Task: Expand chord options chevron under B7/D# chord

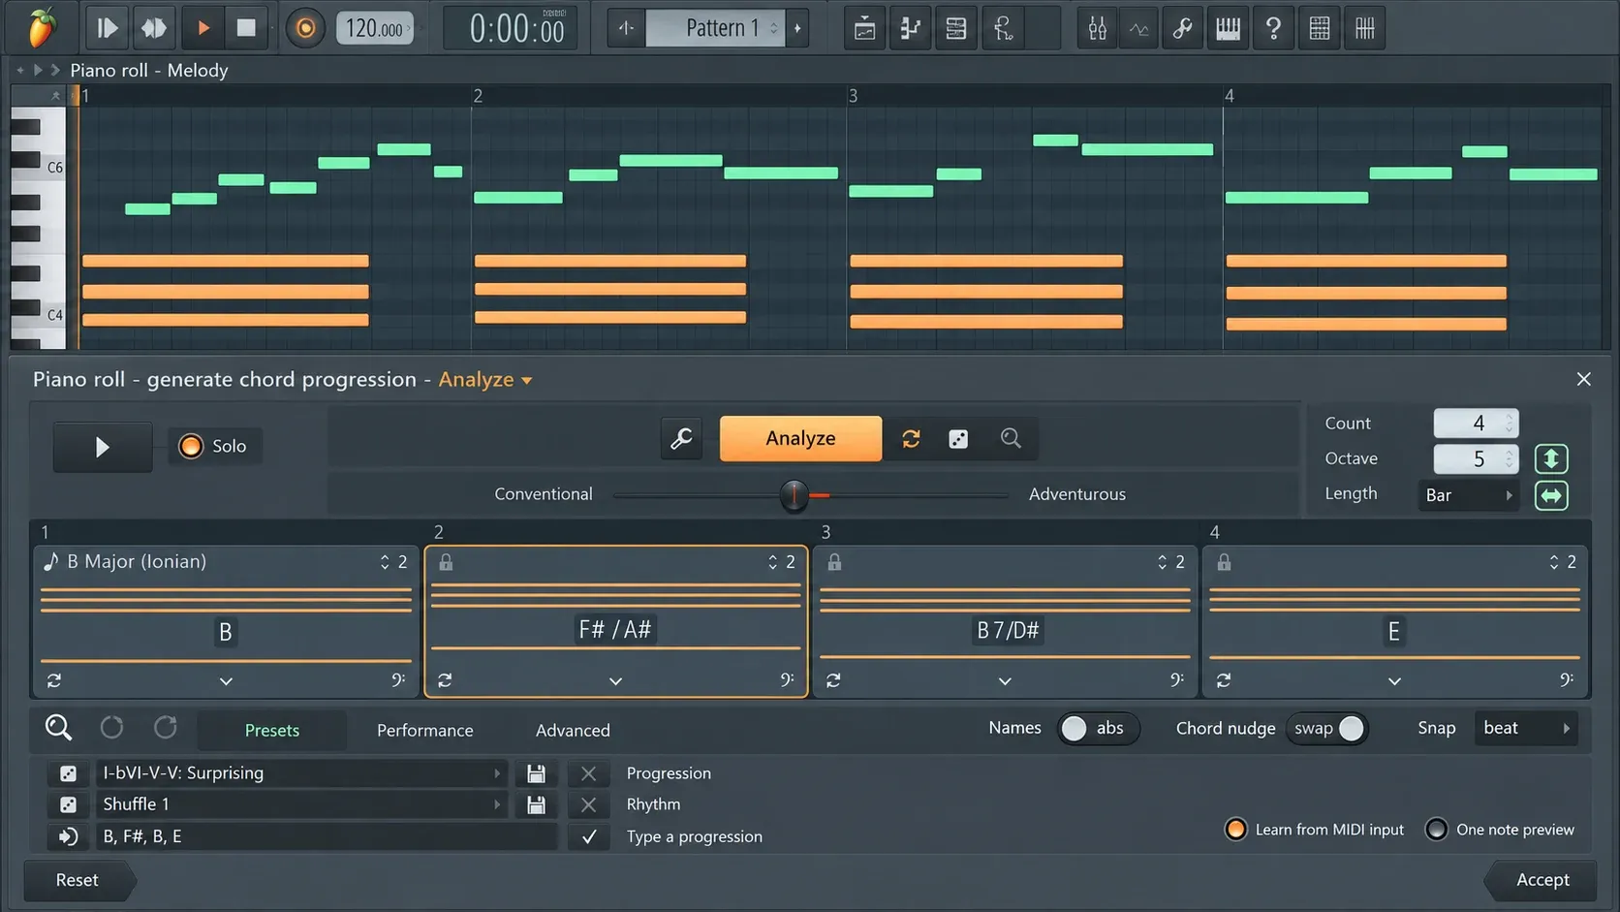Action: pos(1005,681)
